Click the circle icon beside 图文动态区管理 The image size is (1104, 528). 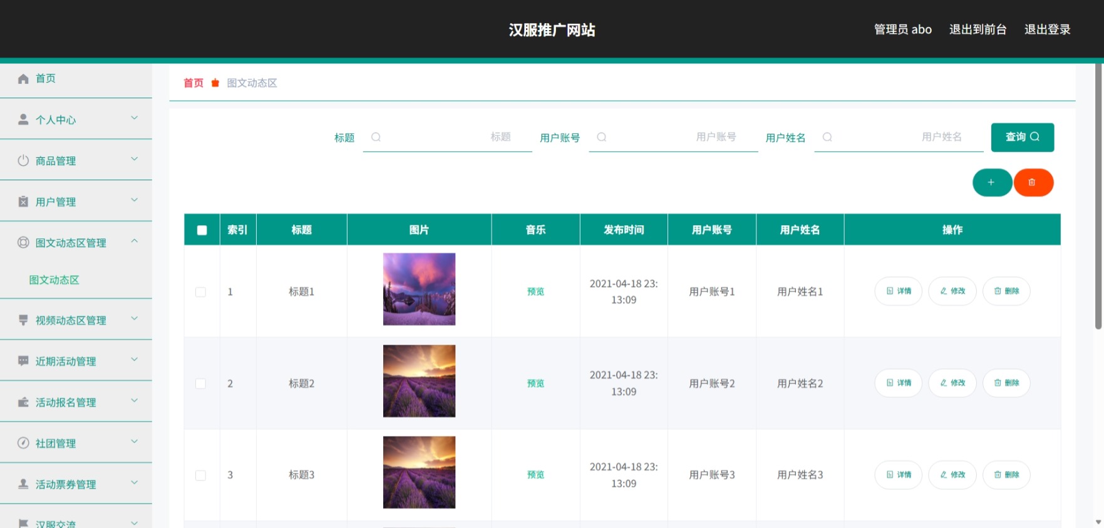coord(23,242)
